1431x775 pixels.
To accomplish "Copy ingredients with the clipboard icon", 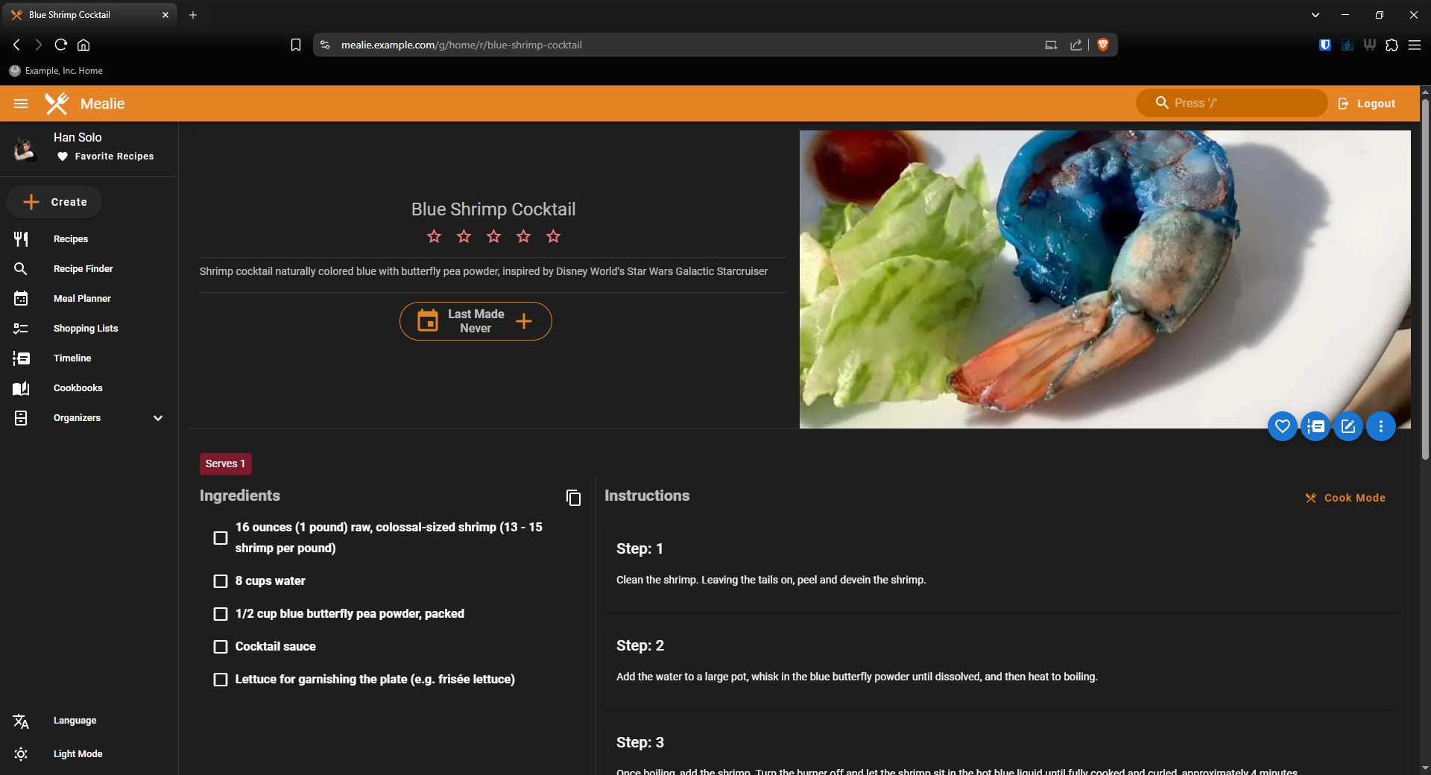I will [x=573, y=498].
